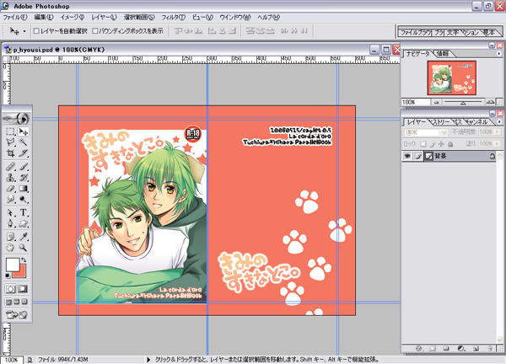Select the Eraser tool
This screenshot has height=364, width=506.
click(x=11, y=189)
